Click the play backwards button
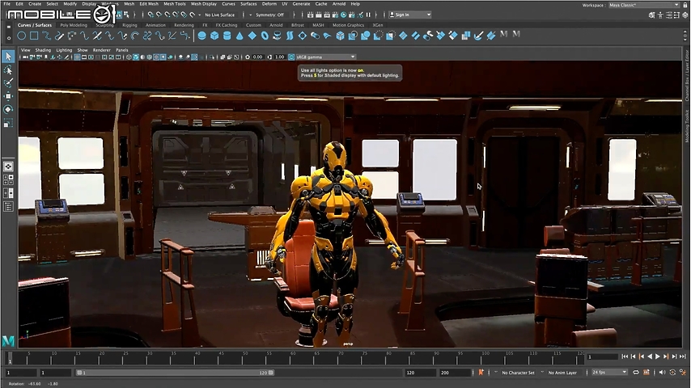The height and width of the screenshot is (388, 691). (x=650, y=356)
